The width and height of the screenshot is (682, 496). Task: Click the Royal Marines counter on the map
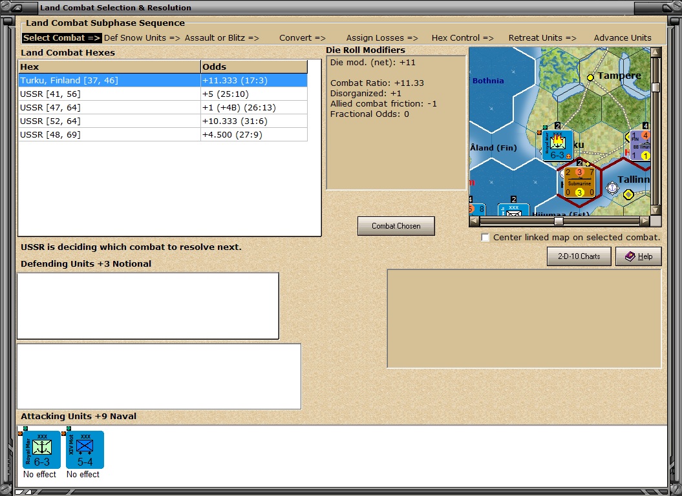point(558,145)
